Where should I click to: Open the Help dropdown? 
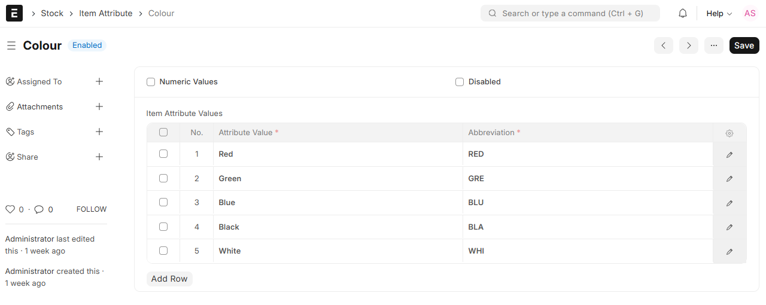click(719, 13)
